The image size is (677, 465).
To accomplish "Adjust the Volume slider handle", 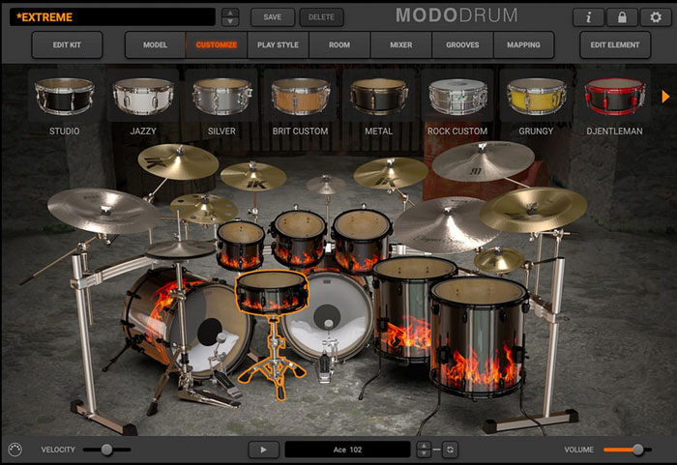I will [x=636, y=450].
